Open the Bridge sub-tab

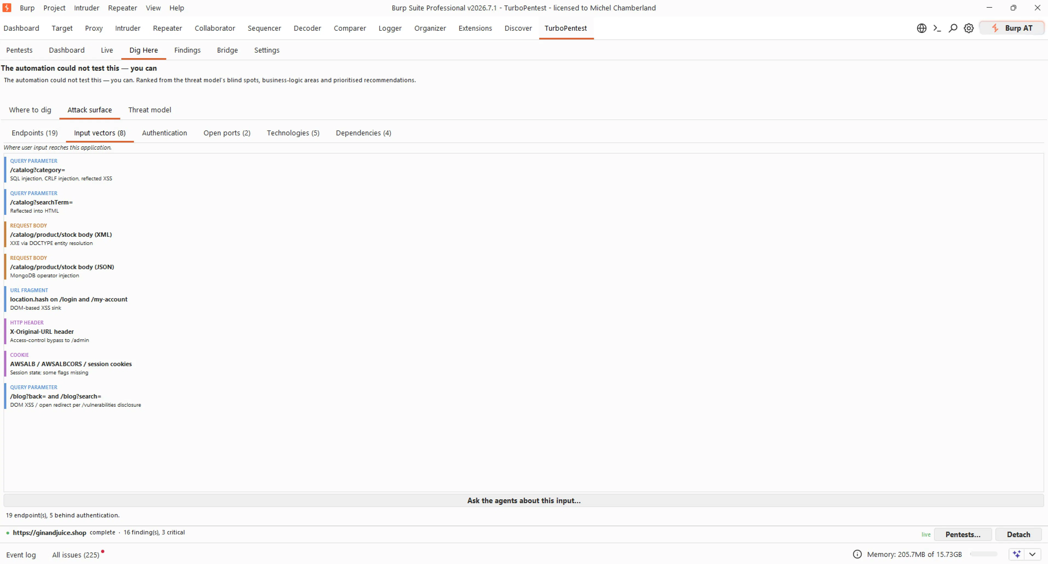coord(227,50)
